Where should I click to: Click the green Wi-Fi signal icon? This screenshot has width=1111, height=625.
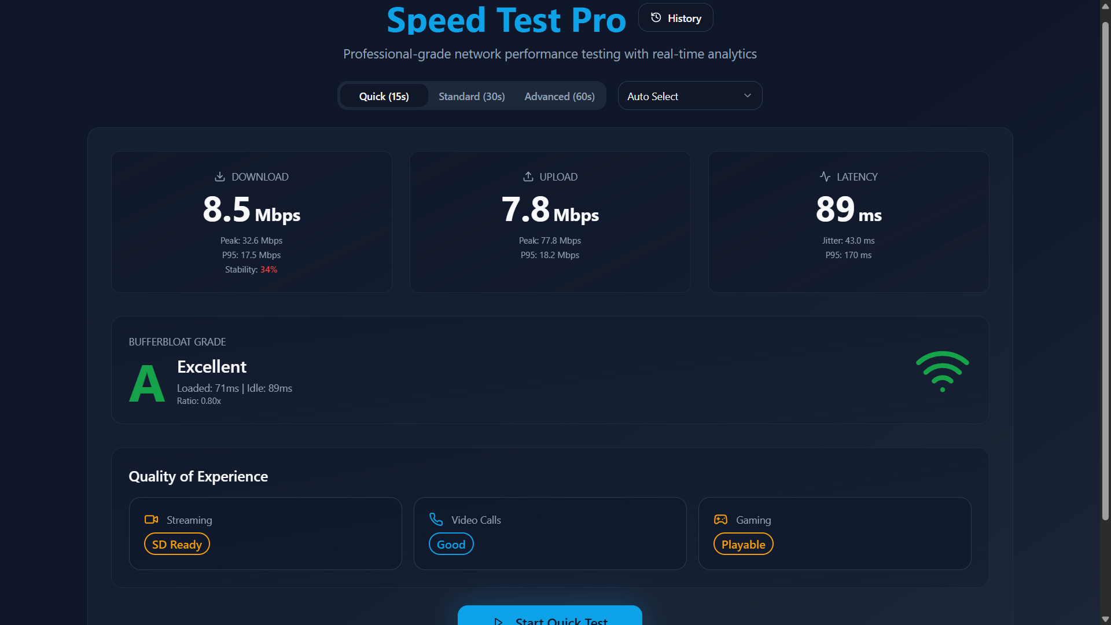[x=942, y=371]
